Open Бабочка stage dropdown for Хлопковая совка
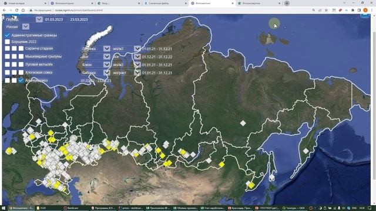 pyautogui.click(x=107, y=73)
